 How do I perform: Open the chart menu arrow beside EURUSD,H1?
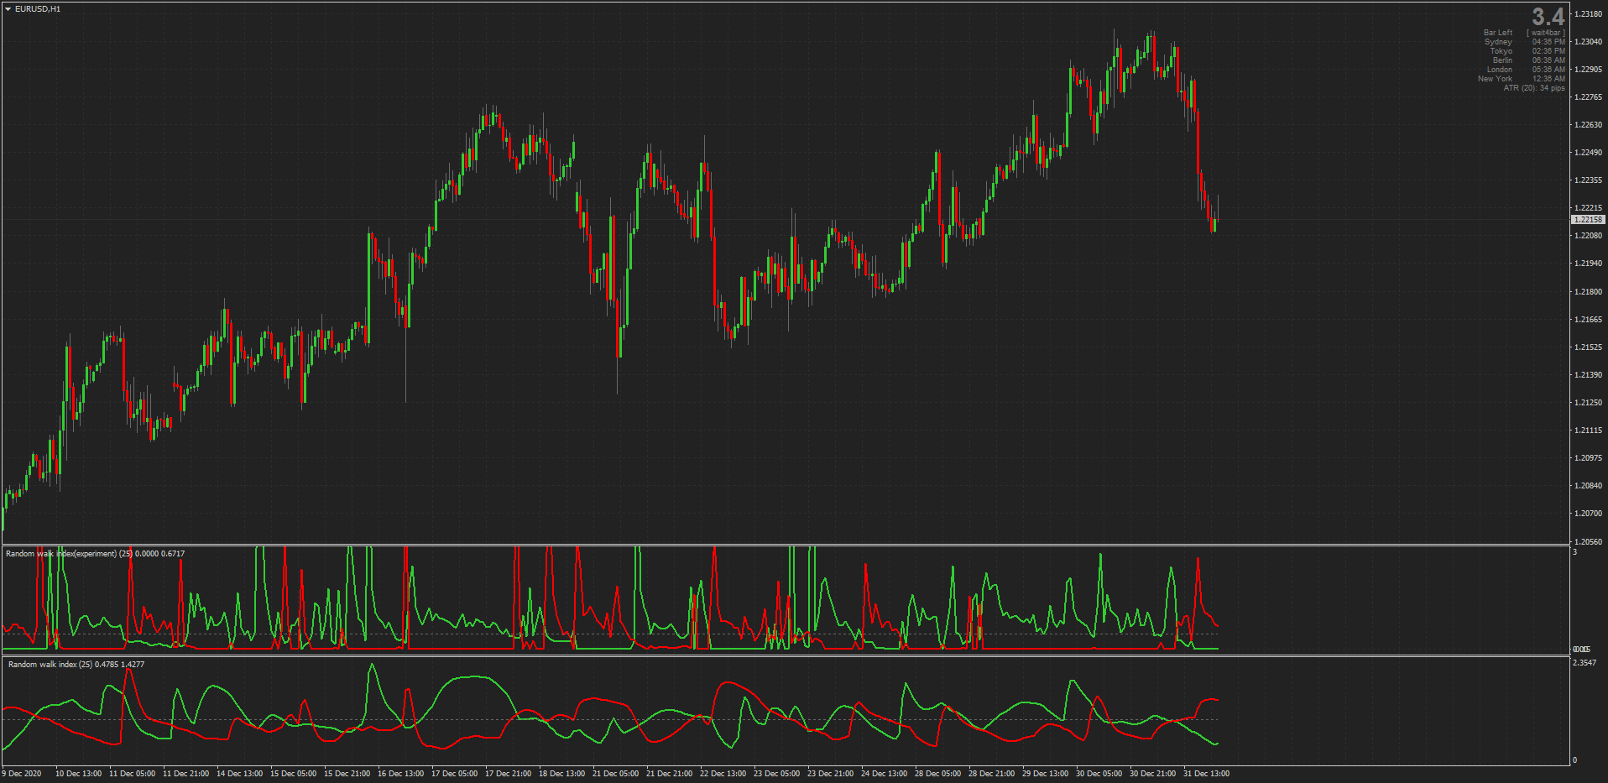pyautogui.click(x=8, y=9)
